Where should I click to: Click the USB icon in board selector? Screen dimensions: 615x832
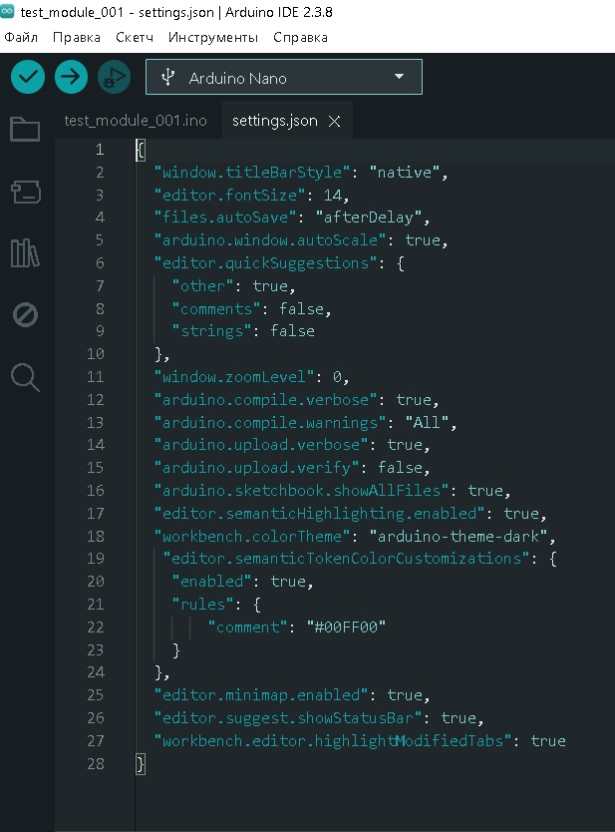[x=167, y=78]
